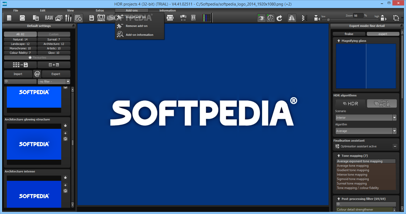The image size is (406, 214).
Task: Open the camera PROJECTS icon
Action: coord(101,18)
